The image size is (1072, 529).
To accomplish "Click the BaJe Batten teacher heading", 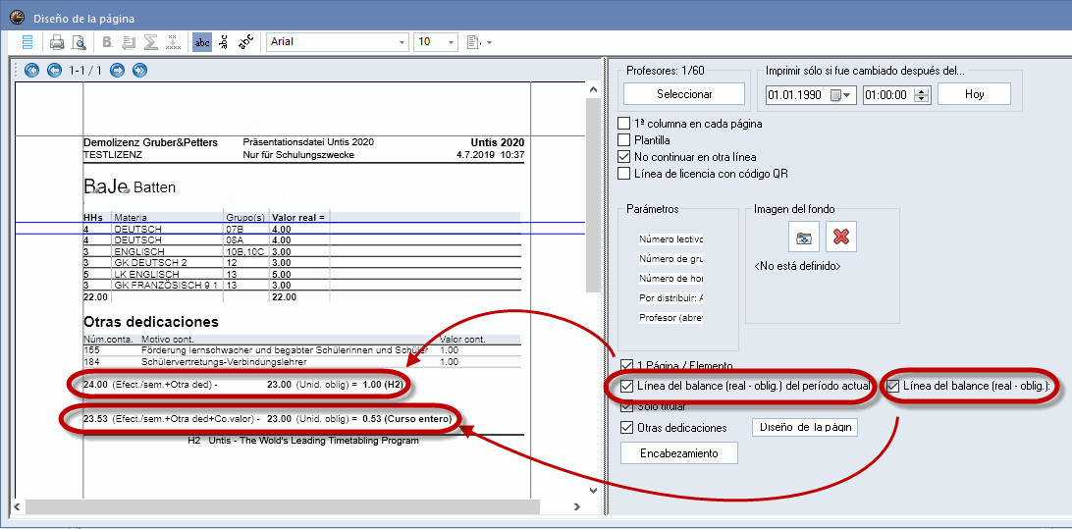I will pyautogui.click(x=130, y=185).
